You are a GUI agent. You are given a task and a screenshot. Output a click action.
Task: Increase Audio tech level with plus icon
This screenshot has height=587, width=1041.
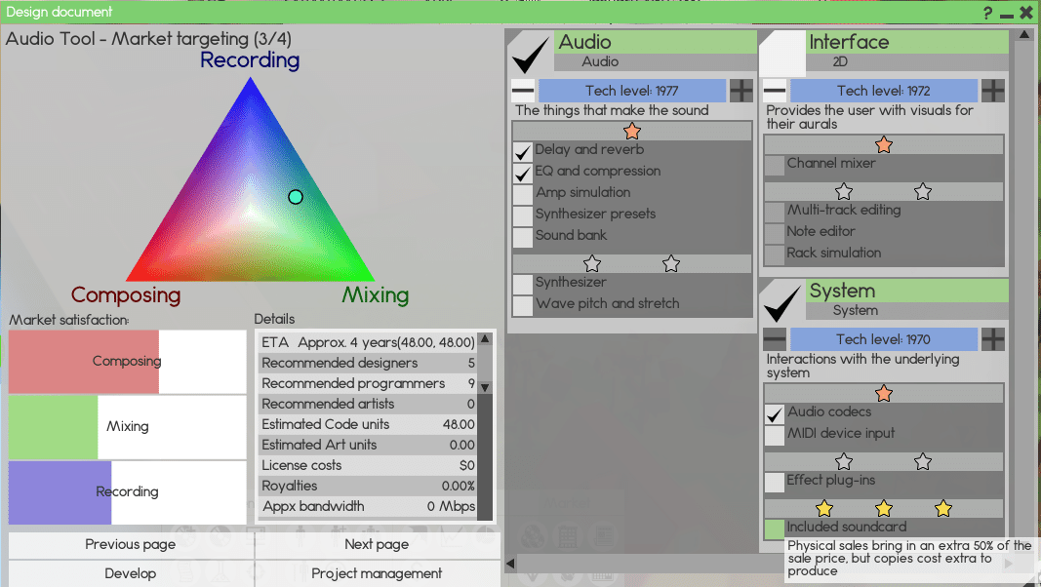pos(741,91)
